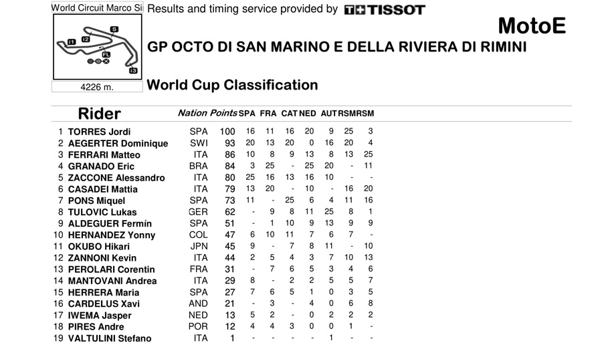
Task: Click the GP Octo di San Marino title
Action: [336, 47]
